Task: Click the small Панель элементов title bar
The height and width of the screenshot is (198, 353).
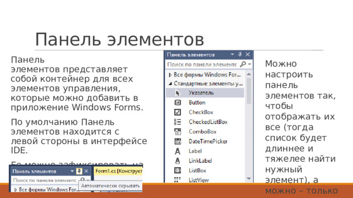Action: (x=50, y=171)
